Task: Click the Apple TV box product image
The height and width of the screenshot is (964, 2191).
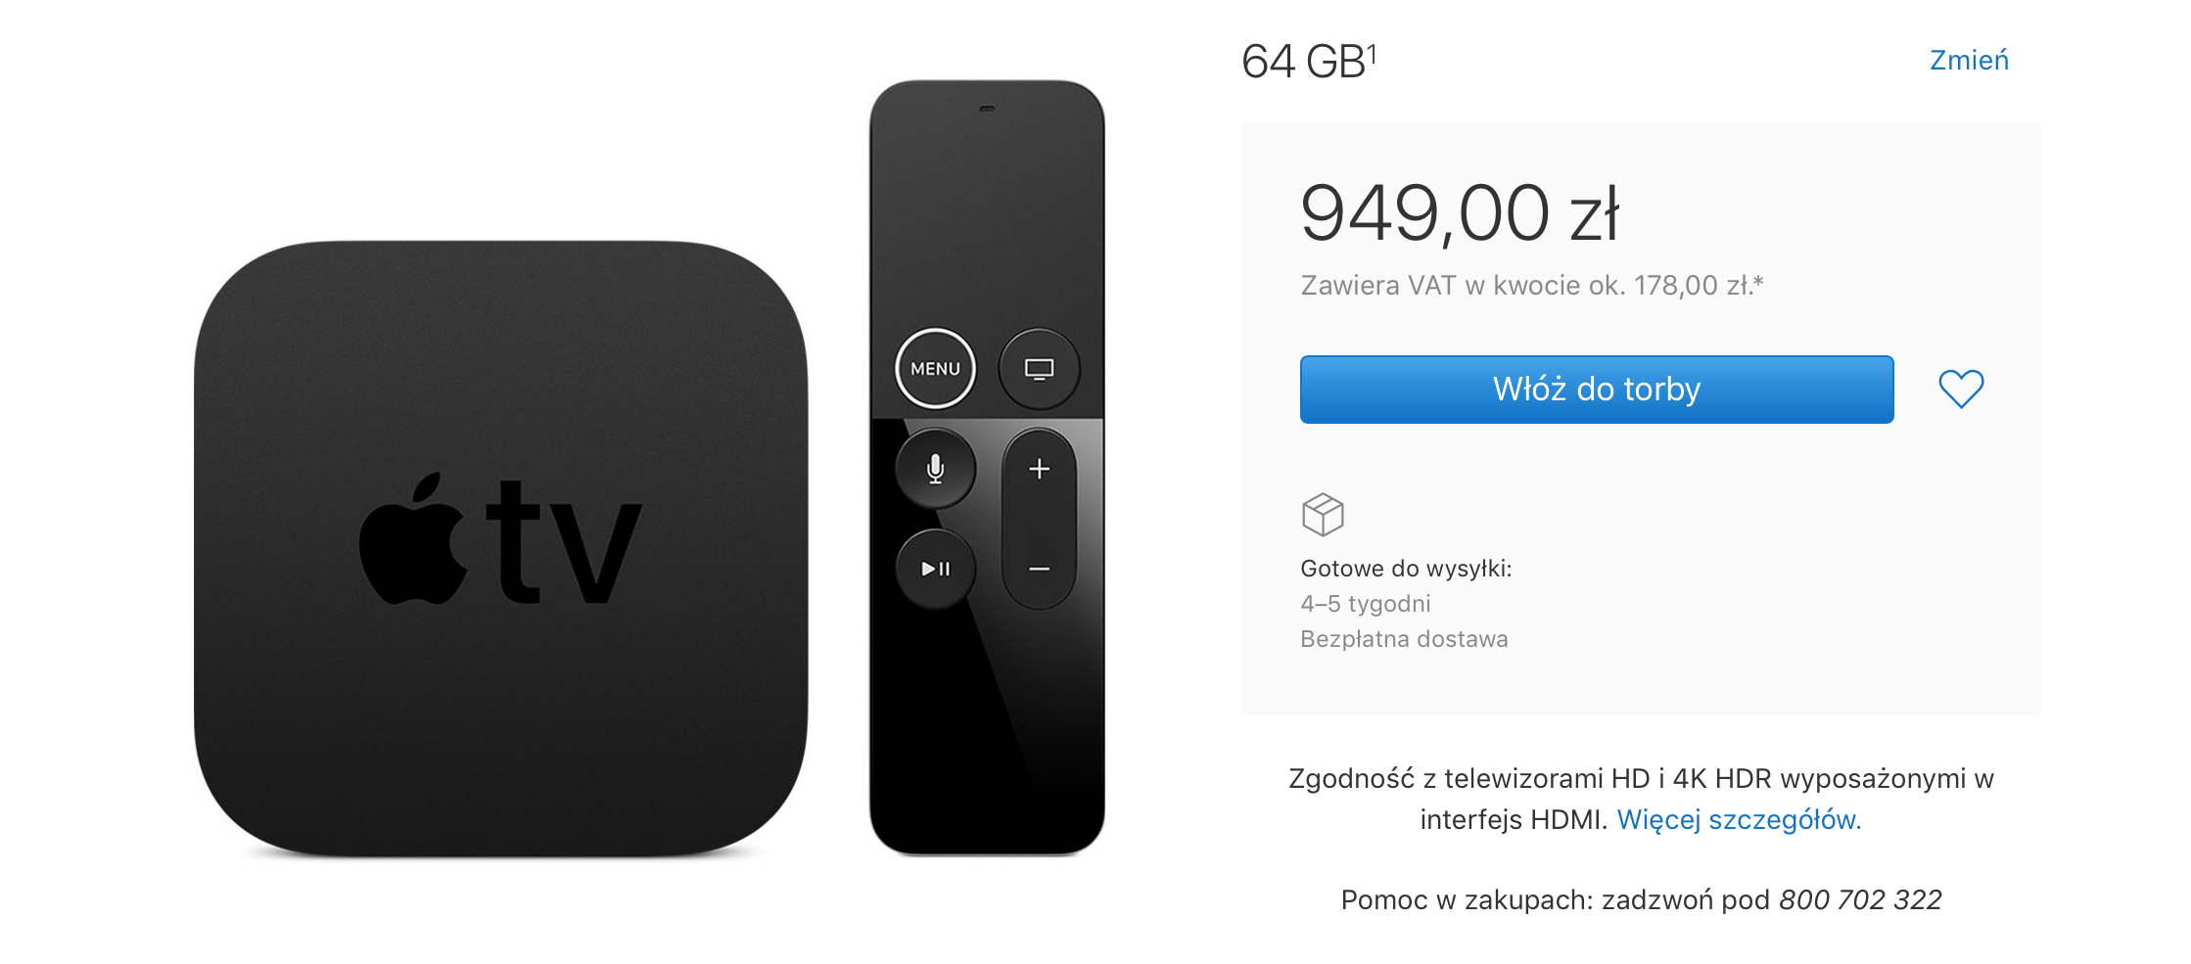Action: point(500,549)
